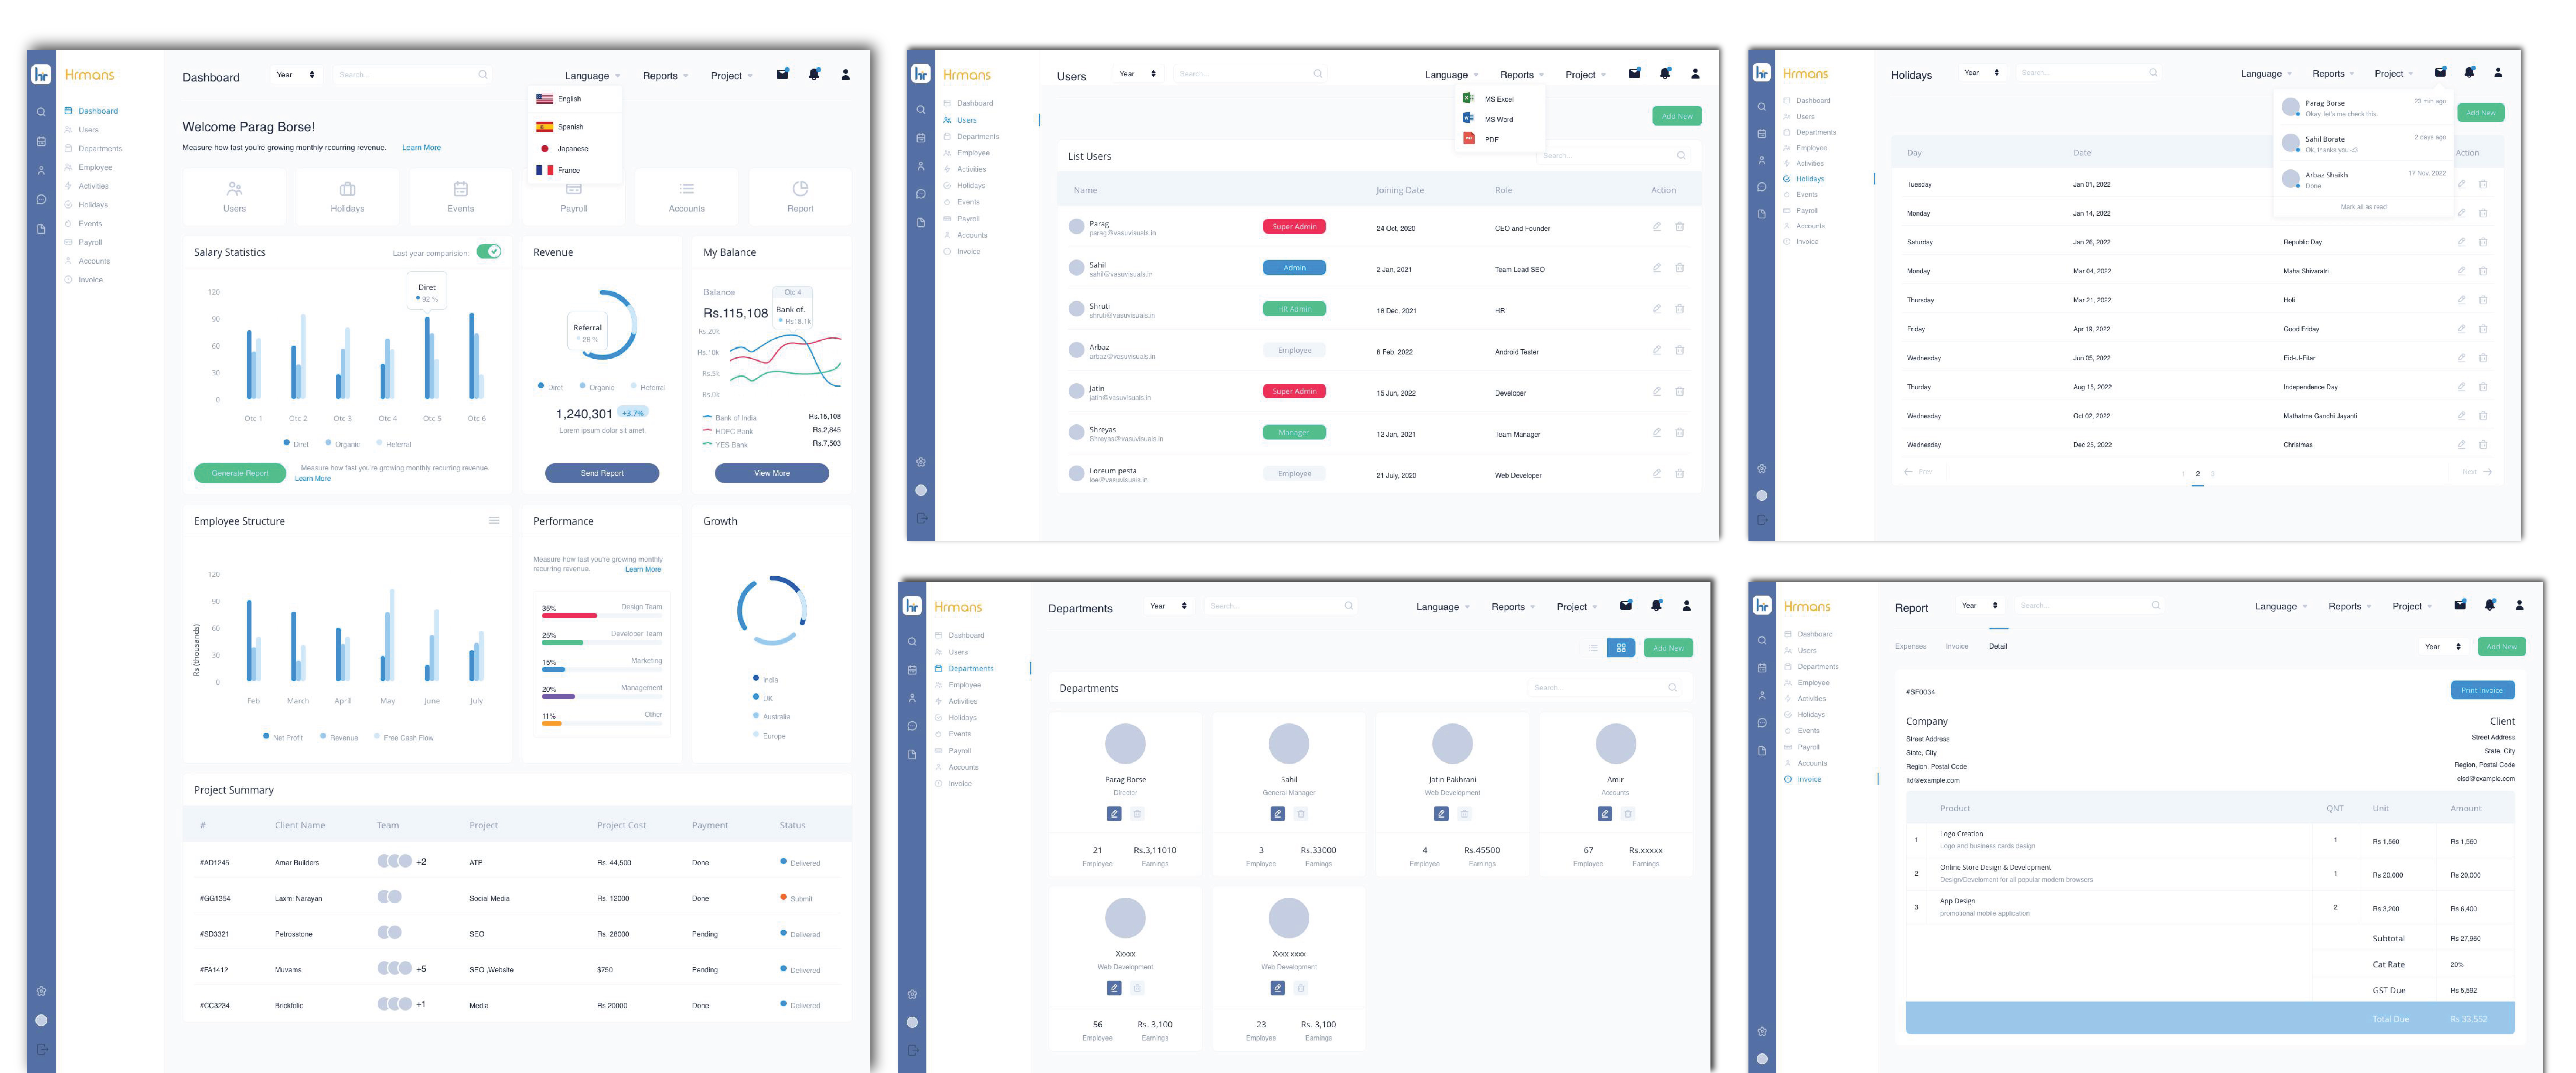The width and height of the screenshot is (2576, 1073).
Task: Choose MS Excel export option
Action: pyautogui.click(x=1489, y=99)
